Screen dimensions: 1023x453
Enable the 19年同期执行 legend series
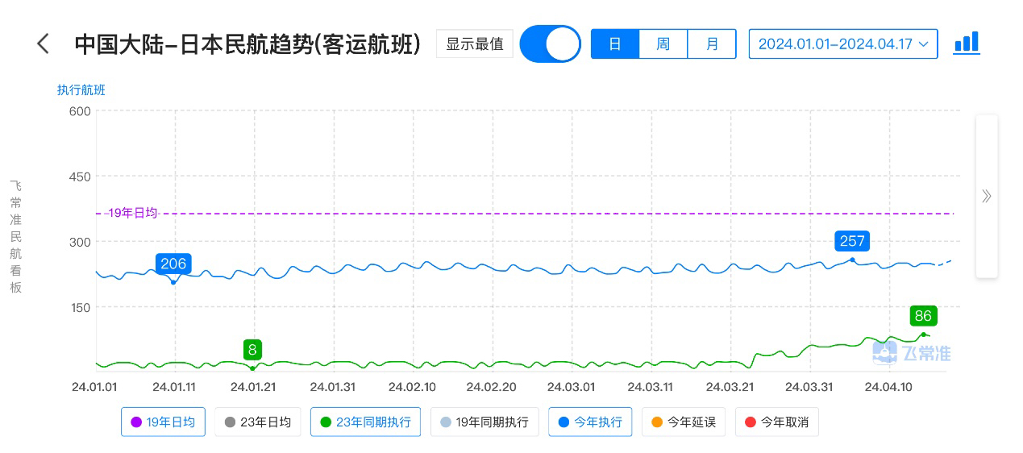coord(484,422)
